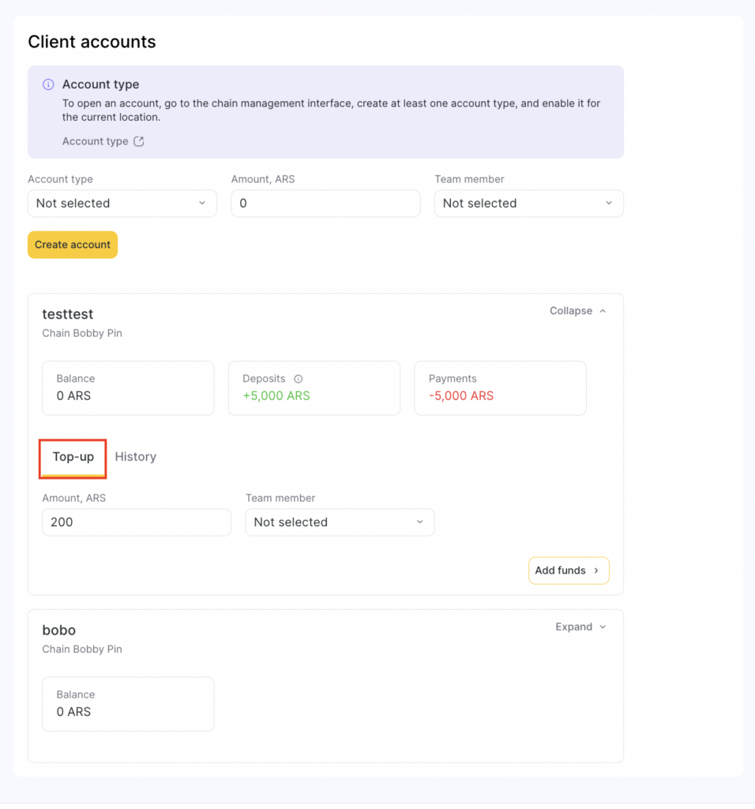
Task: Click the testtest account title
Action: (x=68, y=314)
